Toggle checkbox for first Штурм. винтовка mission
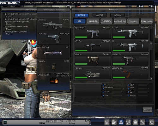 [4, 14]
